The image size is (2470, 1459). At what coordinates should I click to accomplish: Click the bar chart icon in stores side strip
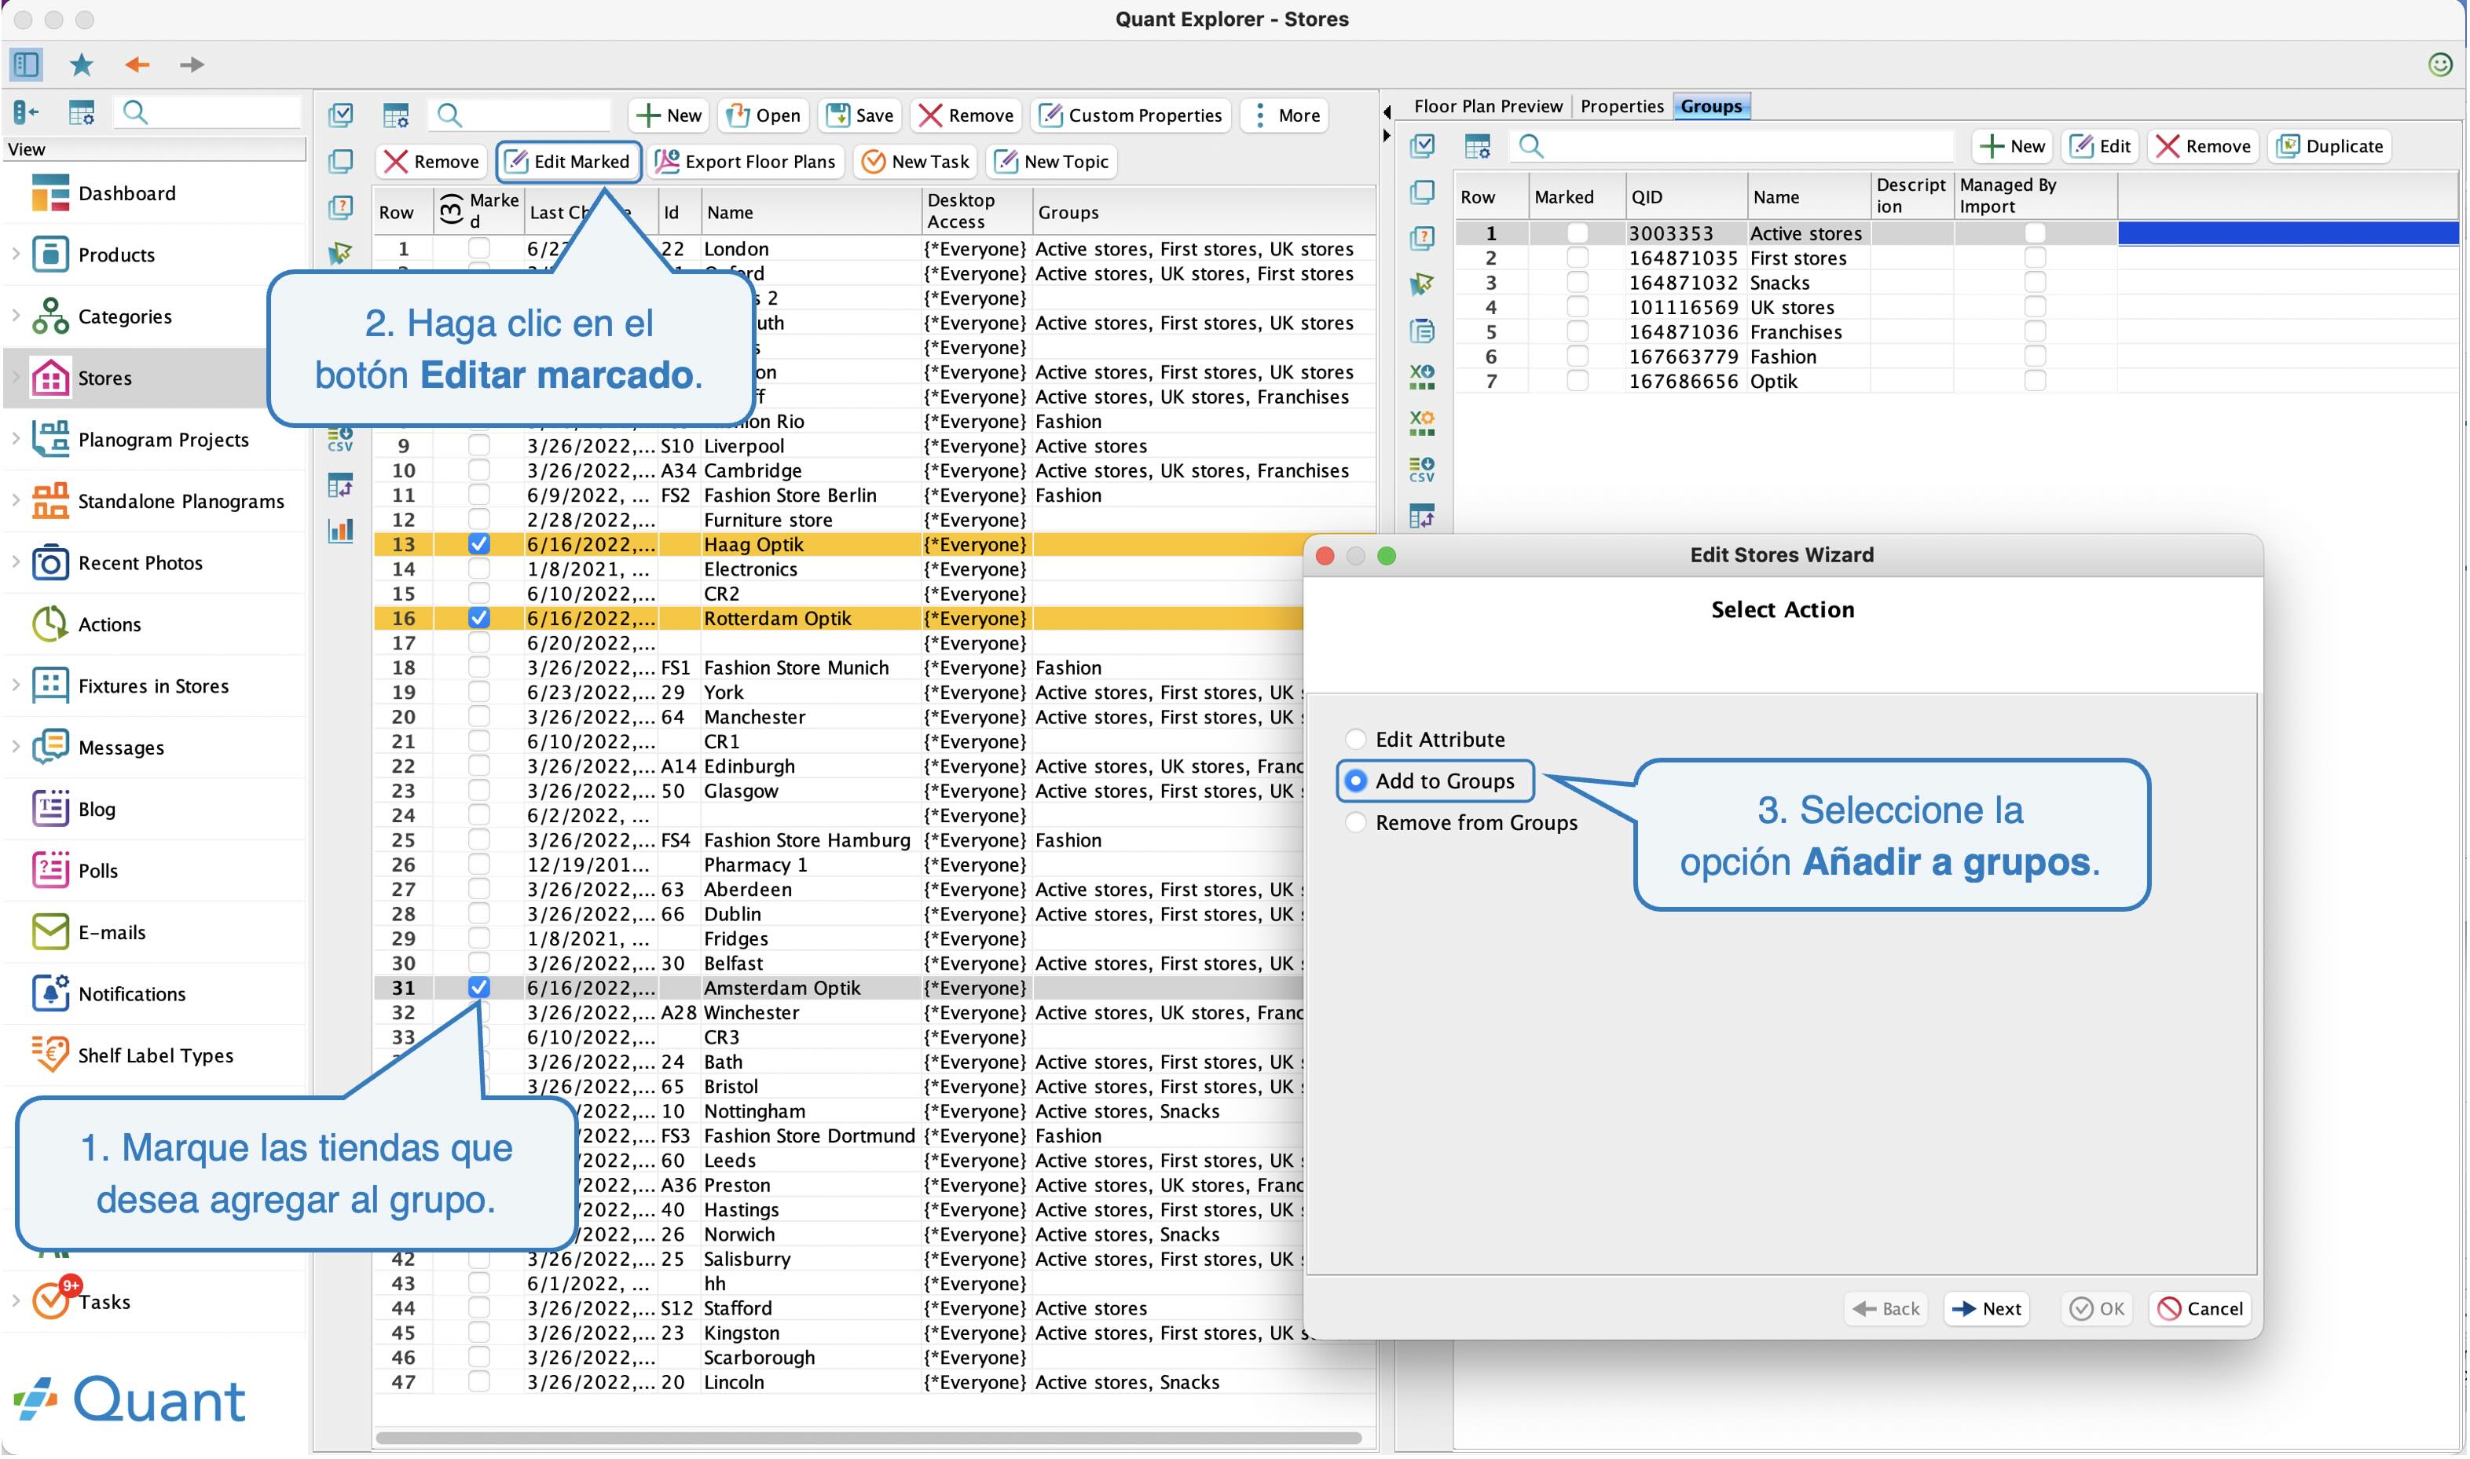pos(341,532)
